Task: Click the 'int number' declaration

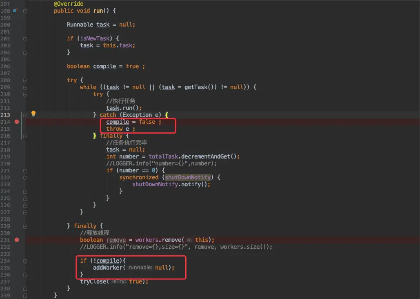Action: [x=122, y=156]
